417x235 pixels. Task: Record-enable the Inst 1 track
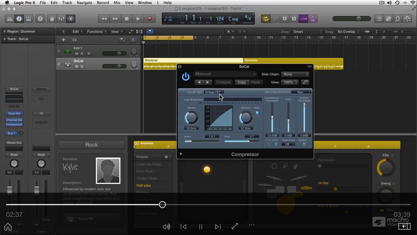(x=89, y=54)
